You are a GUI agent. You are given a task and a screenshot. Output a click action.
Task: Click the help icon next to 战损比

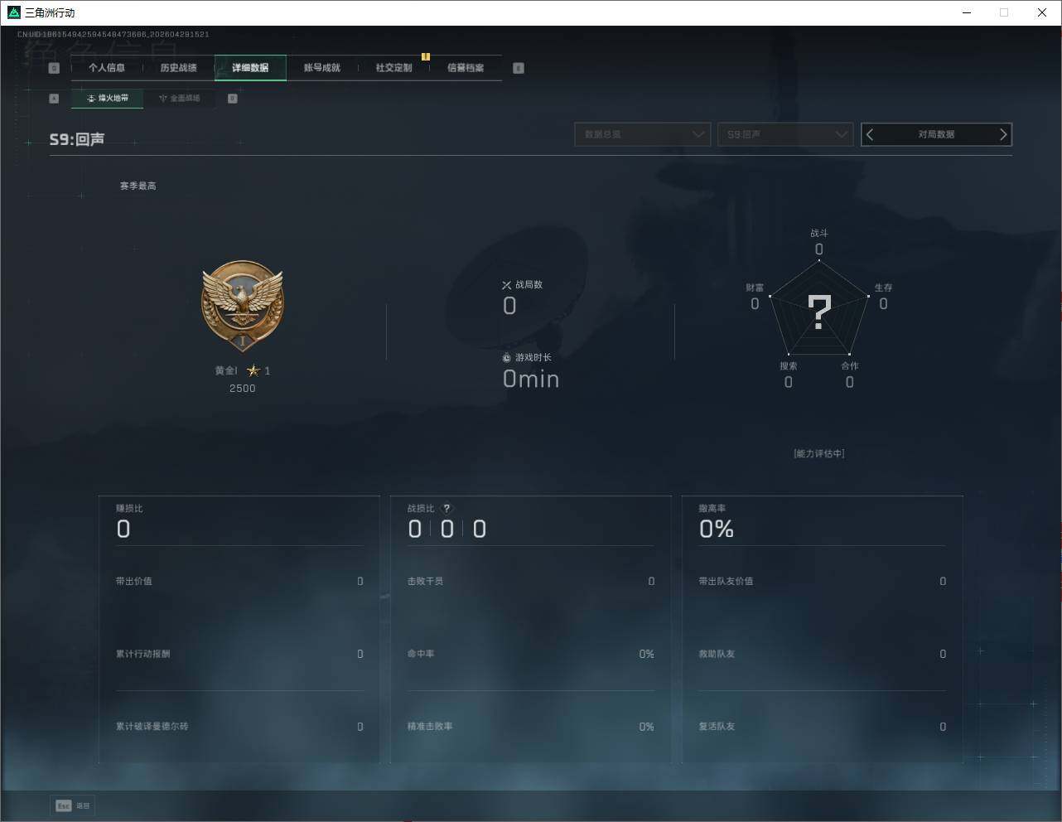coord(447,509)
